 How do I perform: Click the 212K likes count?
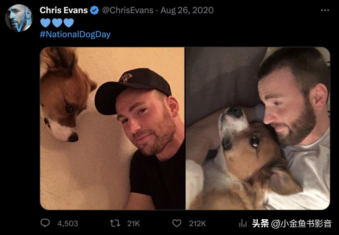pos(197,223)
